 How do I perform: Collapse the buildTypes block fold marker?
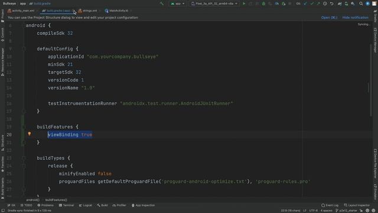[24, 158]
